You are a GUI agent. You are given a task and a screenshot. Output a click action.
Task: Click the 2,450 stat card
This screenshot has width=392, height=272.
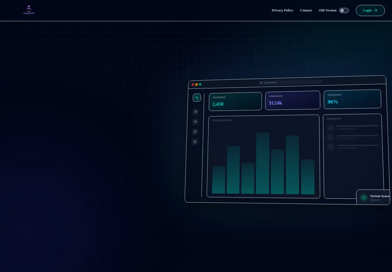[235, 101]
